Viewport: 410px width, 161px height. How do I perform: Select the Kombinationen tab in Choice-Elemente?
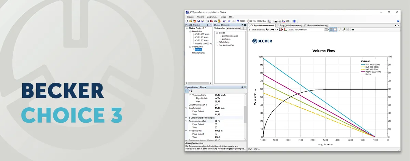tap(234, 28)
